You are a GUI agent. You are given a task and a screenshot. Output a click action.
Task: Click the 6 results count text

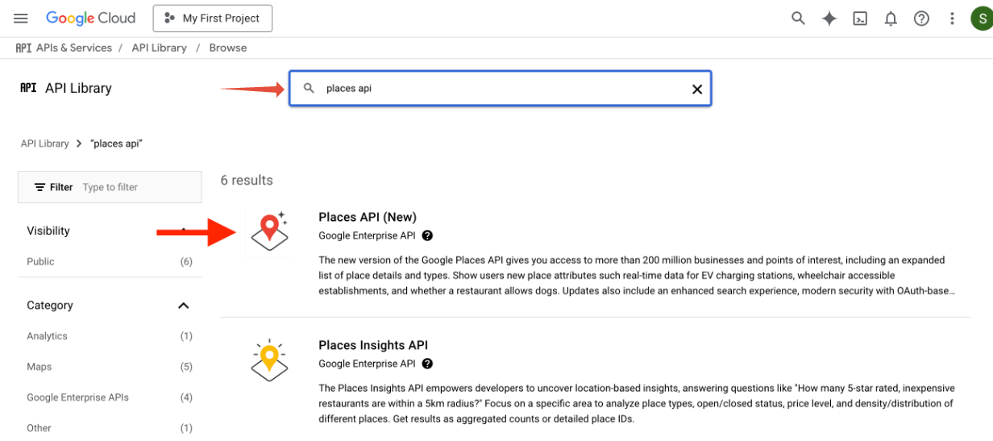247,181
